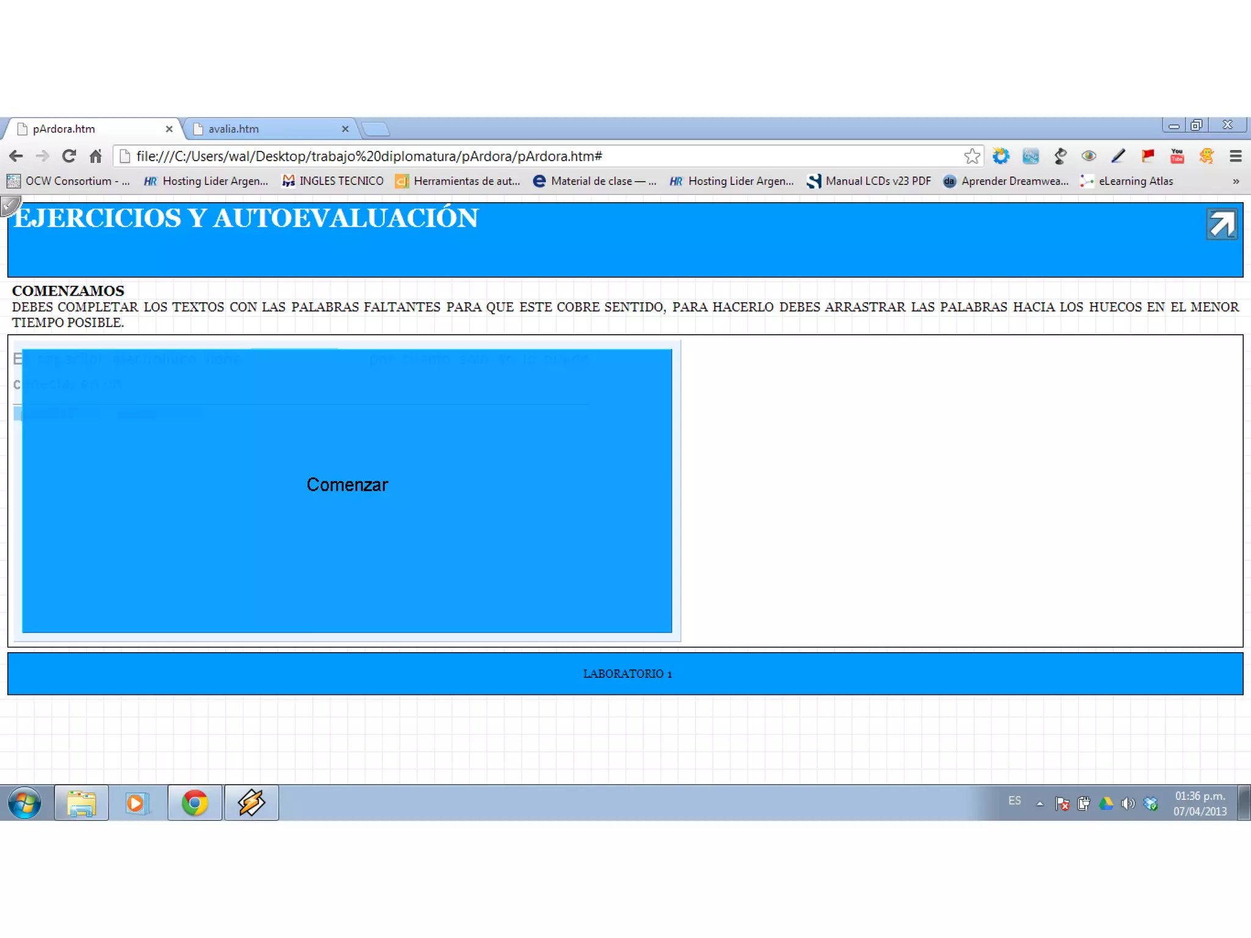Open the INGLES TECNICO bookmark
This screenshot has height=938, width=1251.
[x=333, y=181]
